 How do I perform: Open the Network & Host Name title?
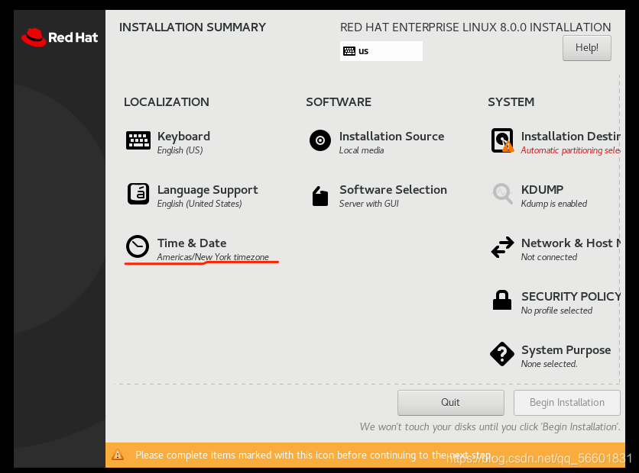pos(571,243)
